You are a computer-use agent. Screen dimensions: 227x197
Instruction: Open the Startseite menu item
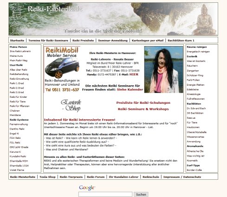17,41
